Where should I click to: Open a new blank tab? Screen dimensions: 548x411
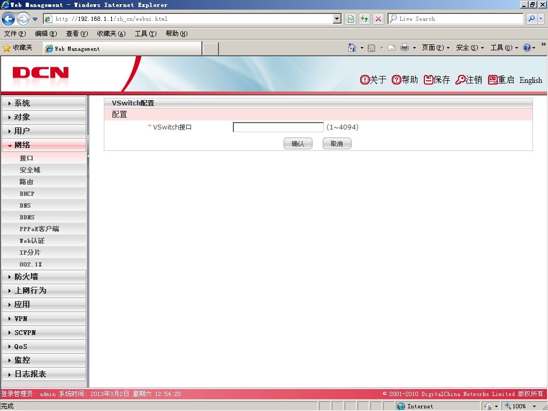(210, 49)
